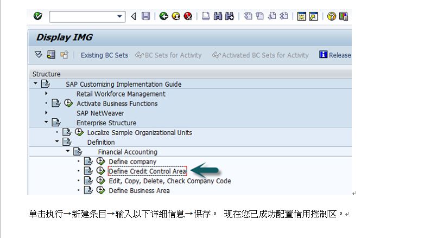The width and height of the screenshot is (431, 238).
Task: Collapse SAP Customizing Implementation Guide node
Action: point(35,83)
